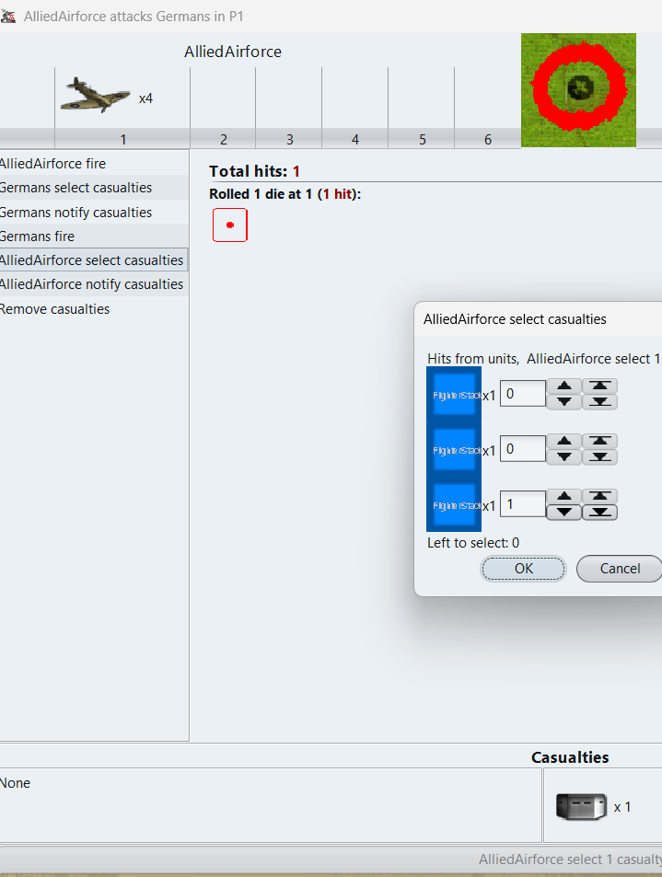Click the attack value column 3 header
The width and height of the screenshot is (662, 877).
coord(289,139)
